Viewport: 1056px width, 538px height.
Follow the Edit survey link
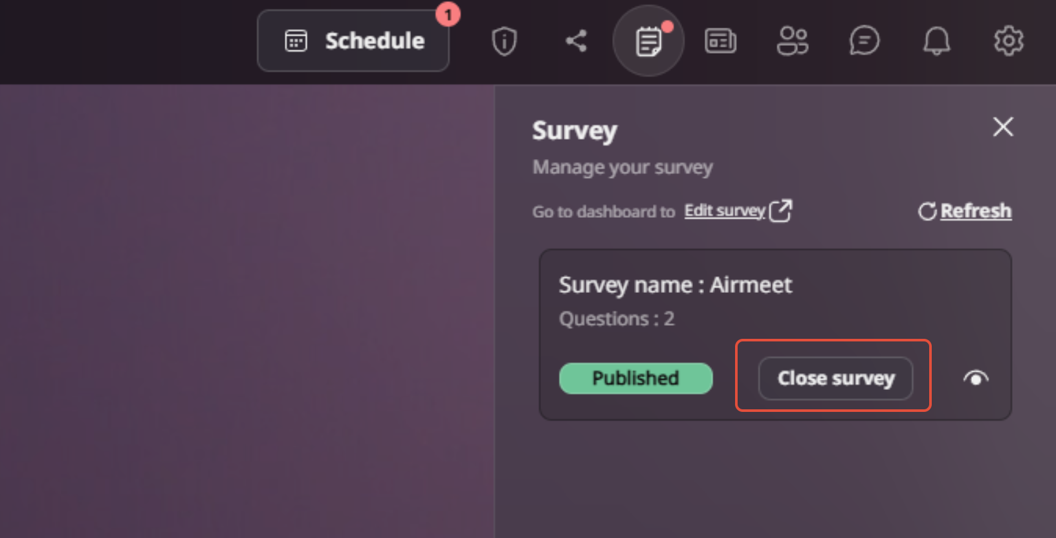coord(725,211)
